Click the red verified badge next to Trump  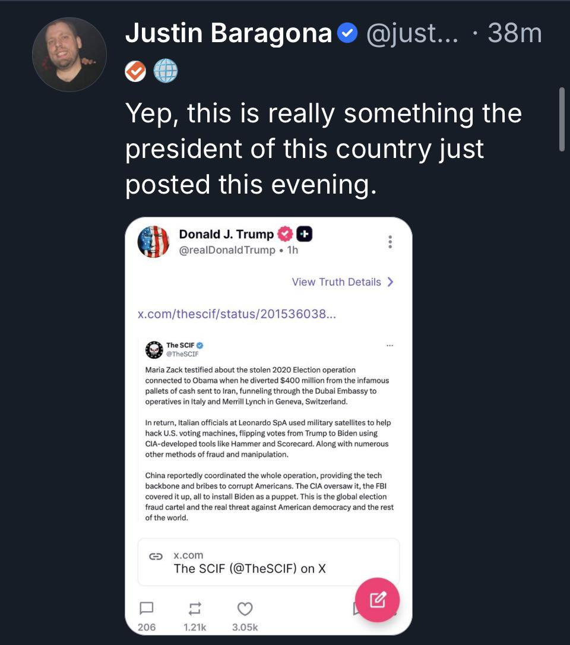tap(285, 235)
